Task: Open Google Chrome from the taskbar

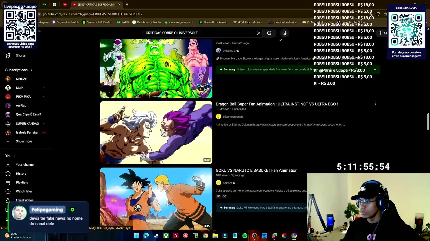Action: tap(205, 236)
